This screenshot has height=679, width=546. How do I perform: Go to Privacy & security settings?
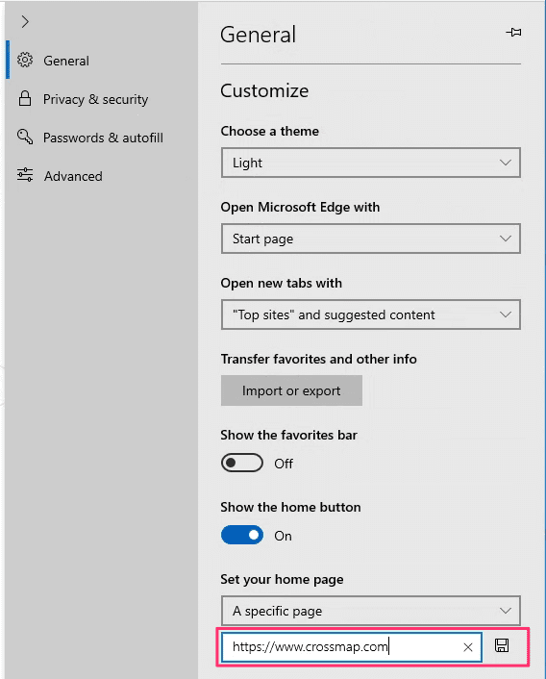pos(95,99)
